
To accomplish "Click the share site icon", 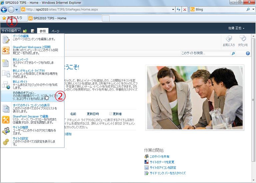I will coord(146,156).
